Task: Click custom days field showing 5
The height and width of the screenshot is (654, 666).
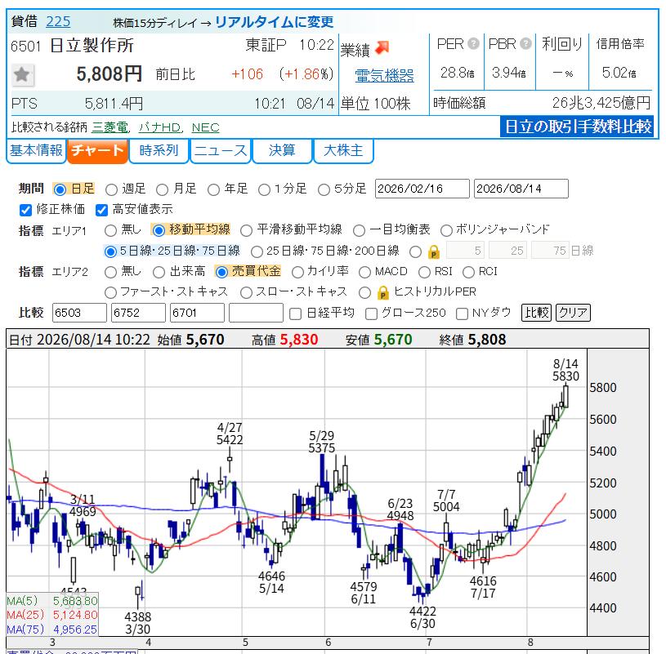Action: 466,251
